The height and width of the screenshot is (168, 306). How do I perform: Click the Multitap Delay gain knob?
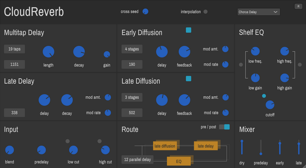coord(107,54)
